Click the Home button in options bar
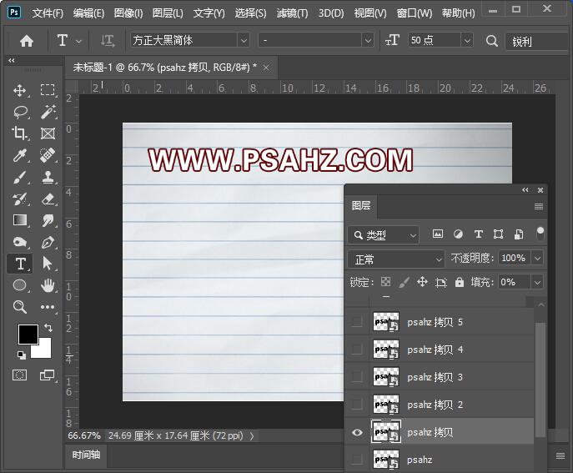Screen dimensions: 573x473 27,41
